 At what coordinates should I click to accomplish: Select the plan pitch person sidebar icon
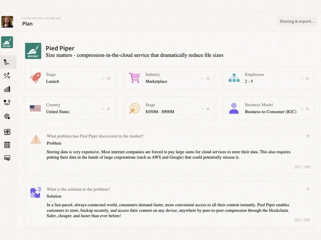point(7,62)
